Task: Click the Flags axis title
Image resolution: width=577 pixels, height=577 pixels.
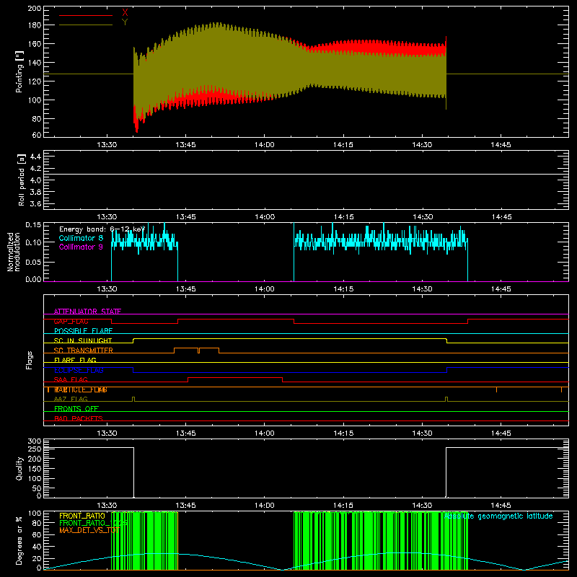Action: point(30,360)
